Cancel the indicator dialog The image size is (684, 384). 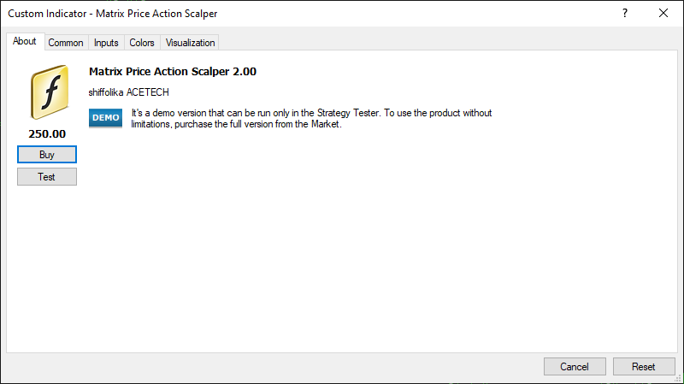575,366
